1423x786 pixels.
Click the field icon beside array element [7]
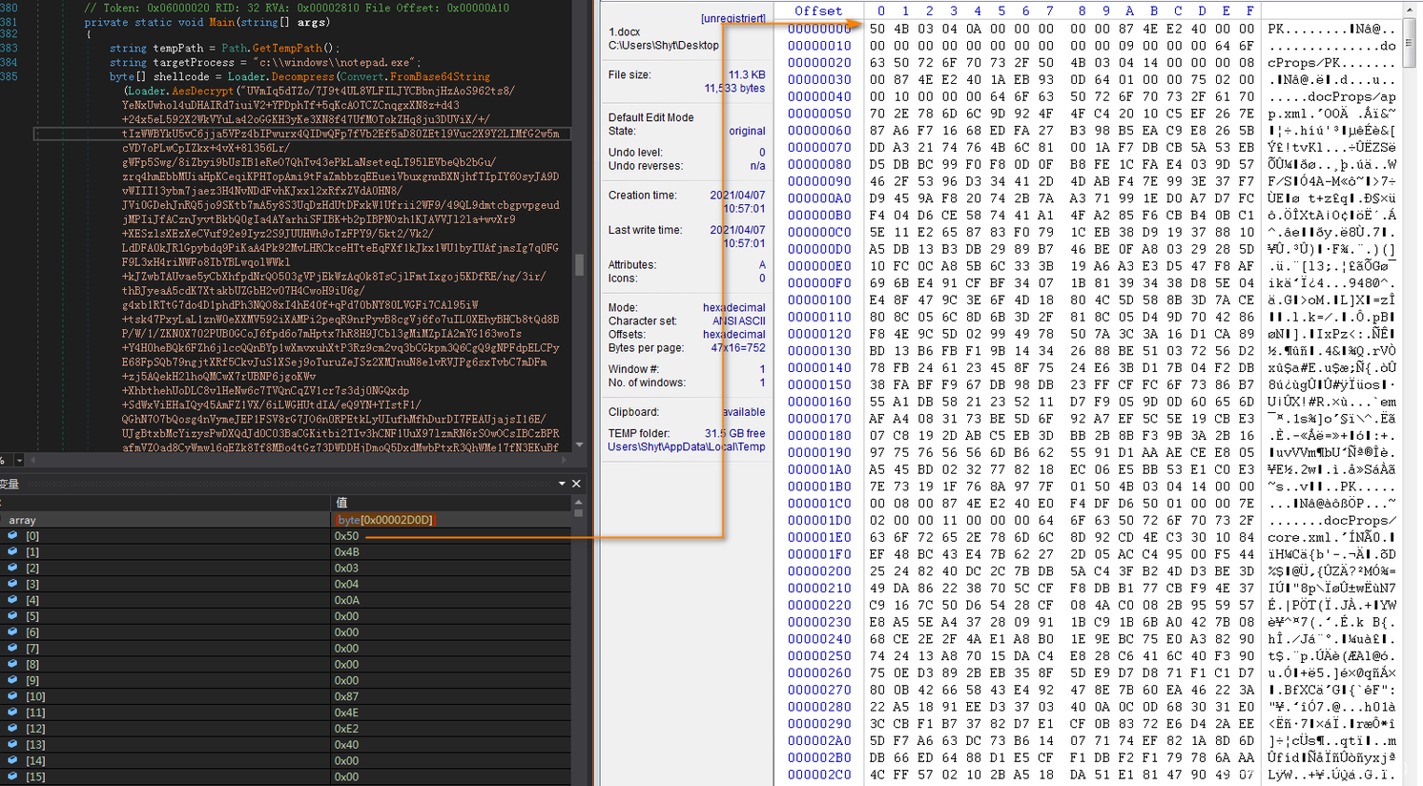coord(12,648)
